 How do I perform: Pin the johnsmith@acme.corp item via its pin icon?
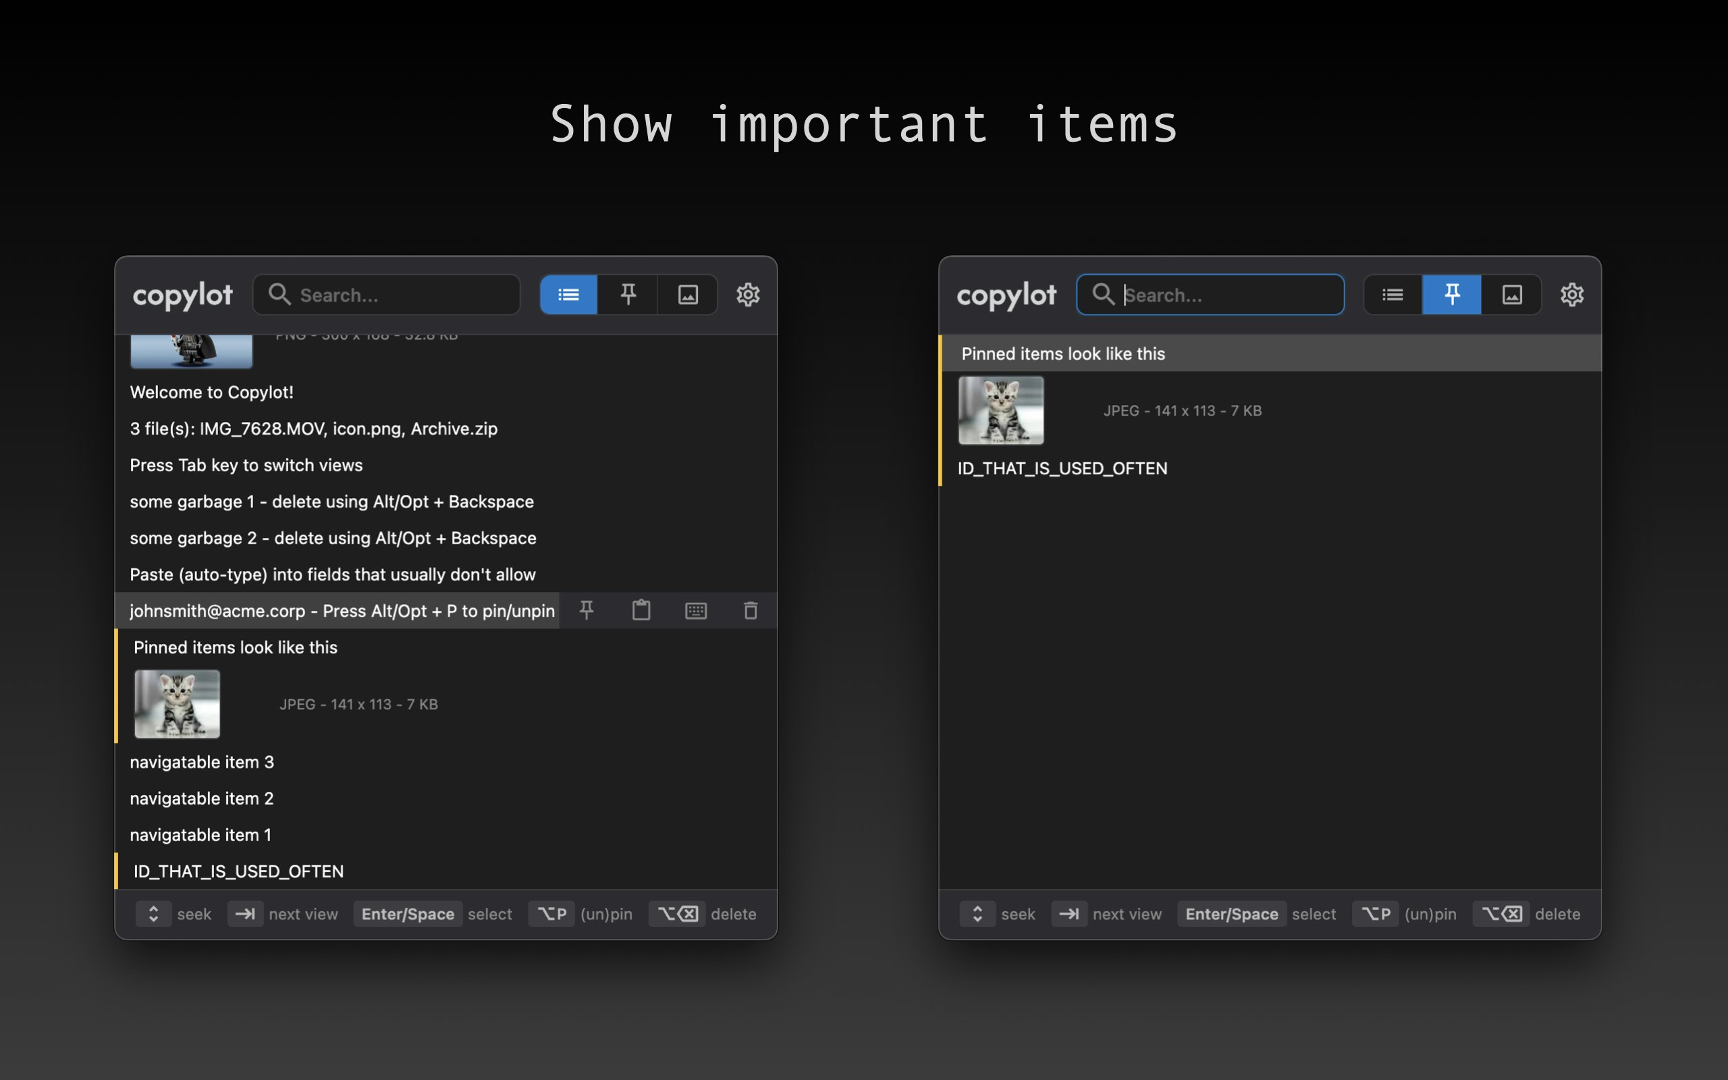click(x=586, y=610)
